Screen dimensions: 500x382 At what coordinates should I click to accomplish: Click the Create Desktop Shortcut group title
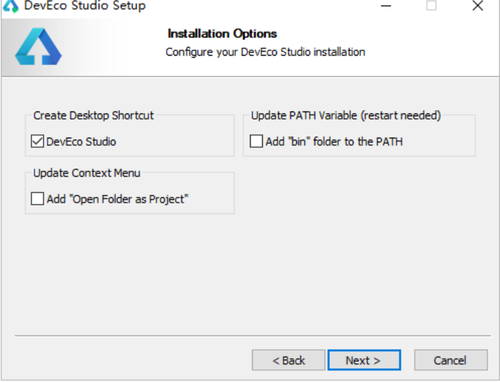point(93,115)
